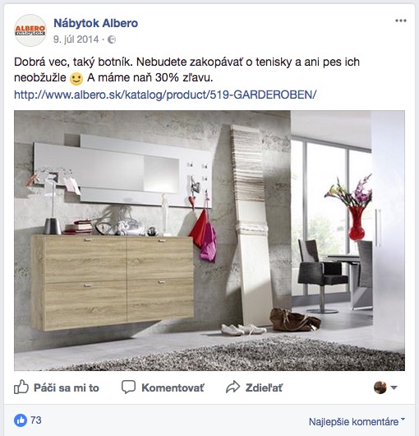
Task: Expand the post-as identity dropdown arrow
Action: click(x=394, y=387)
